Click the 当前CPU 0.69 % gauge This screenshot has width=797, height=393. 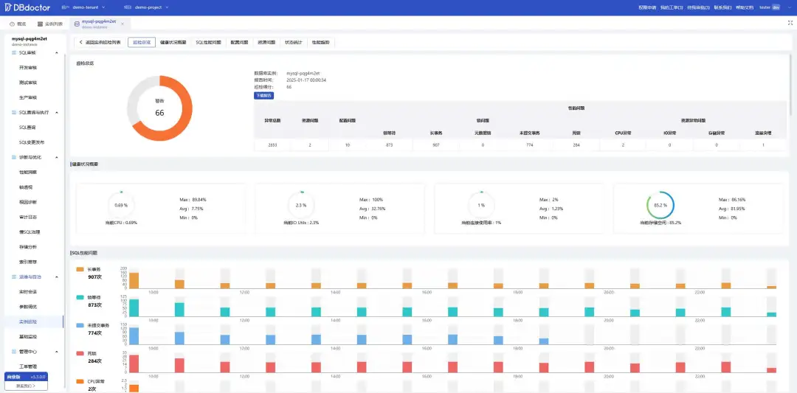(121, 205)
